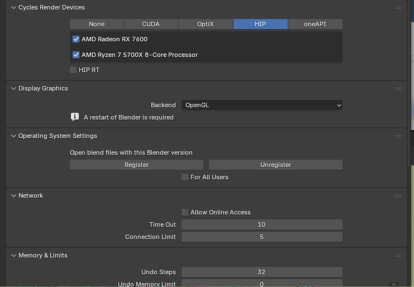Click drag-handle dots on Display Graphics panel
This screenshot has width=414, height=287.
tap(398, 89)
